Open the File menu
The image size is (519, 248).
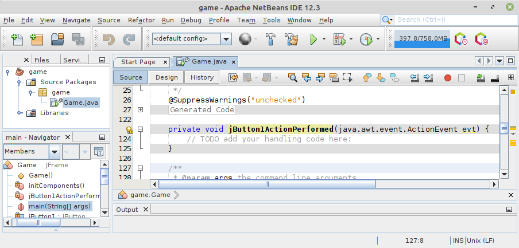9,20
